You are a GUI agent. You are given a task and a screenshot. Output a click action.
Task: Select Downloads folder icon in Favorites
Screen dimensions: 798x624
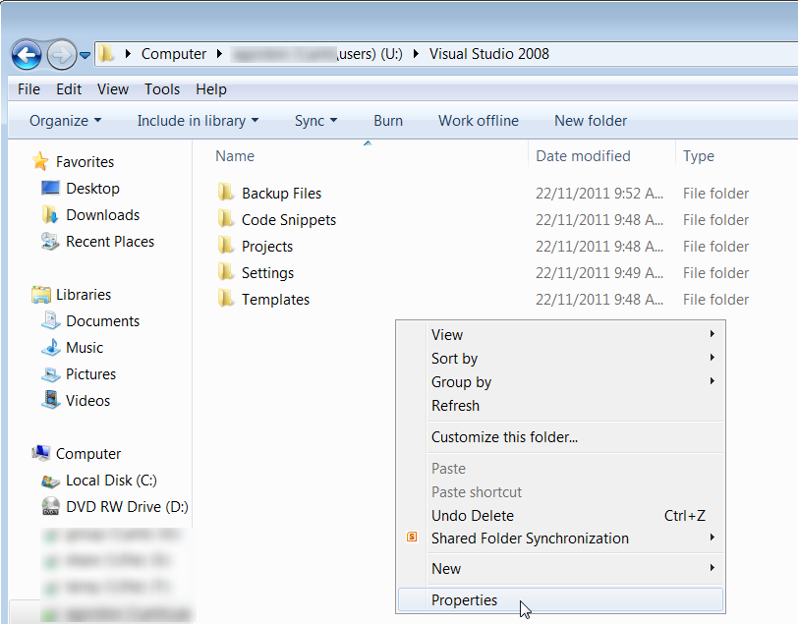click(x=50, y=214)
